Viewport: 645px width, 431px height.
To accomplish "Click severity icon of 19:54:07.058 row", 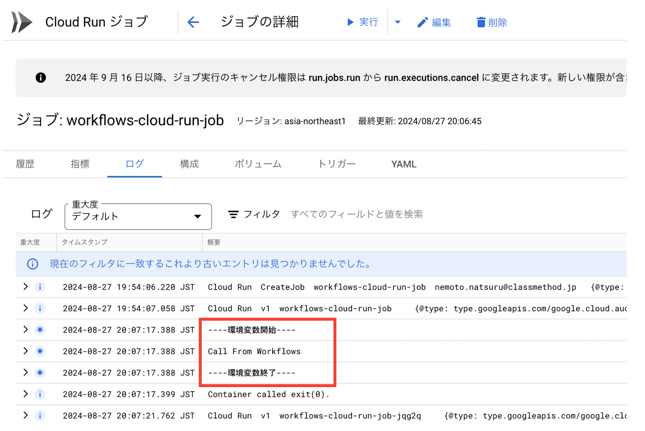I will point(40,308).
